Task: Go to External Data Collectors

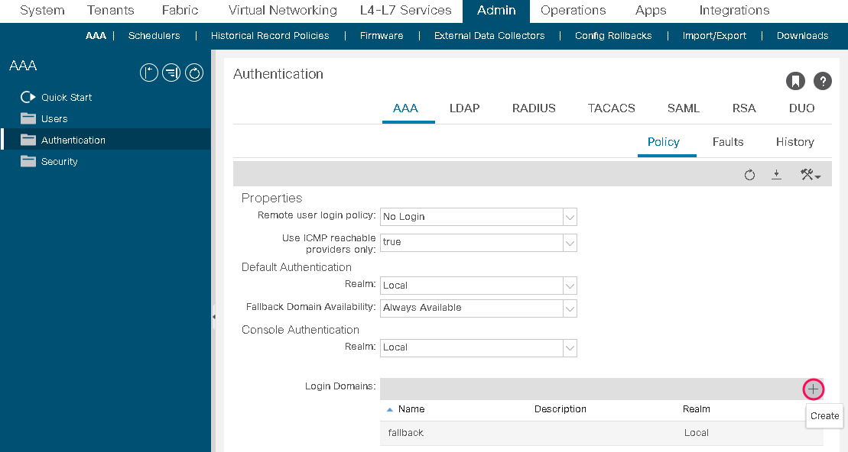Action: coord(489,36)
